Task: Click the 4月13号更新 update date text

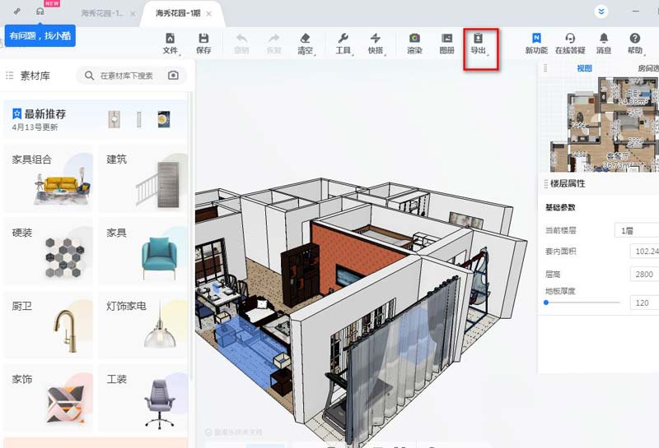Action: 35,127
